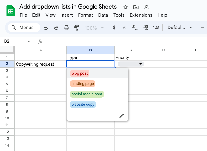The image size is (207, 151).
Task: Open the File menu
Action: pos(23,15)
